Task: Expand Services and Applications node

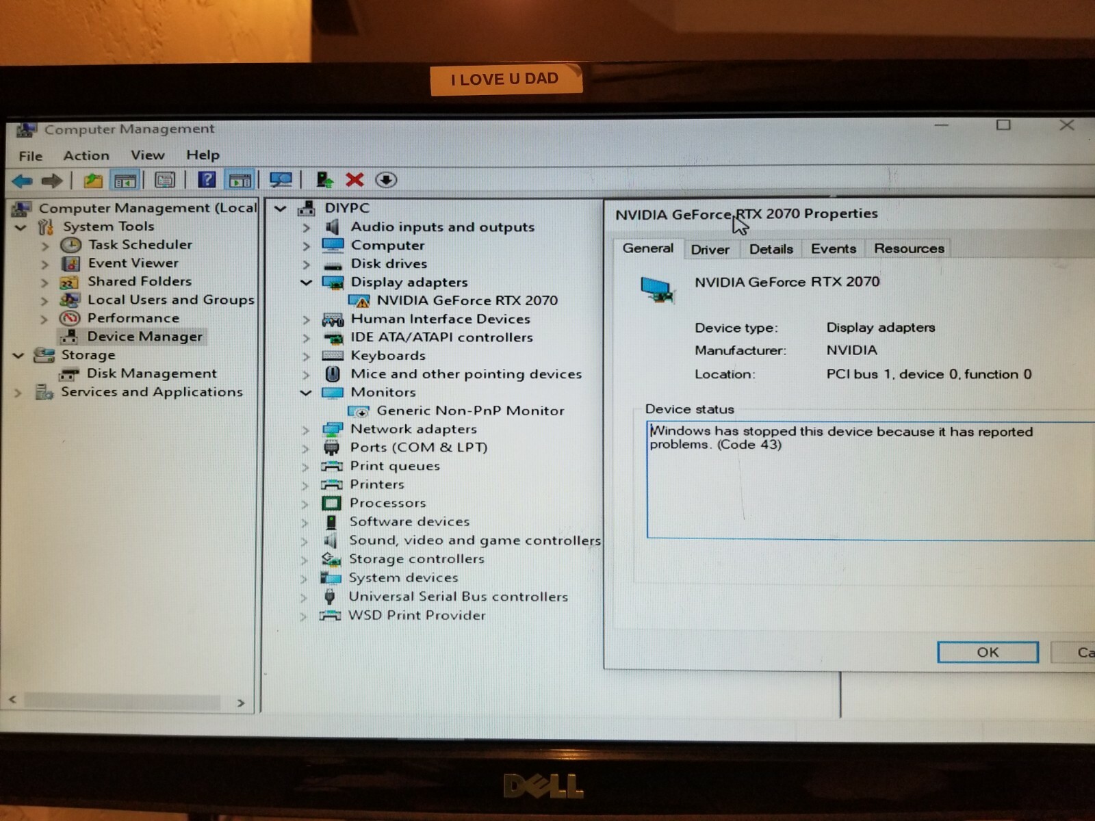Action: pos(18,393)
